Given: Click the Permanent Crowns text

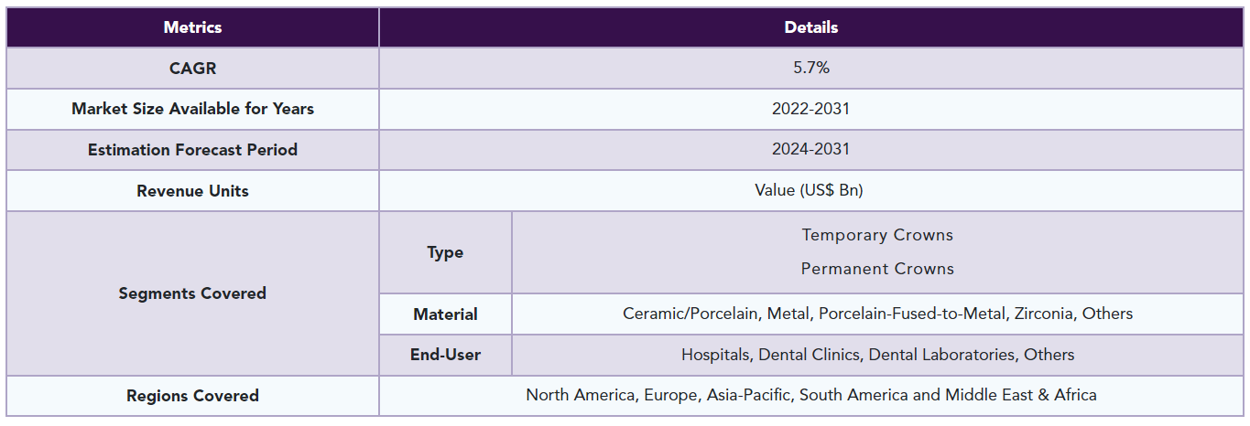Looking at the screenshot, I should (877, 269).
